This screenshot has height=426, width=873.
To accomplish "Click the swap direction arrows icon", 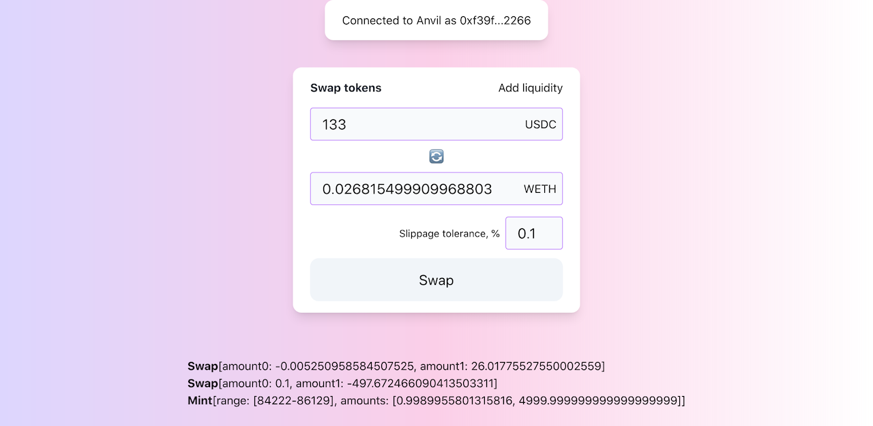I will 436,157.
